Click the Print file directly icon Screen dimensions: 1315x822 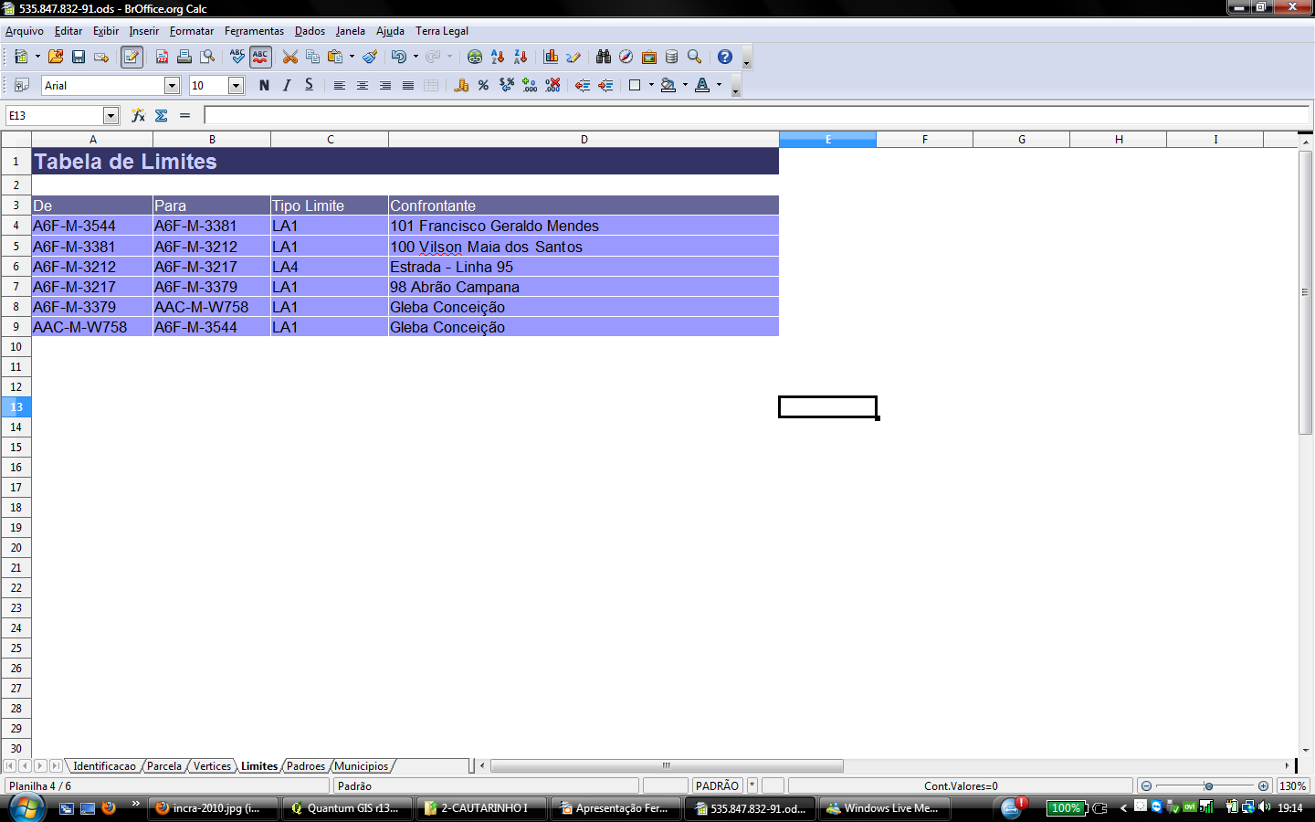coord(184,57)
